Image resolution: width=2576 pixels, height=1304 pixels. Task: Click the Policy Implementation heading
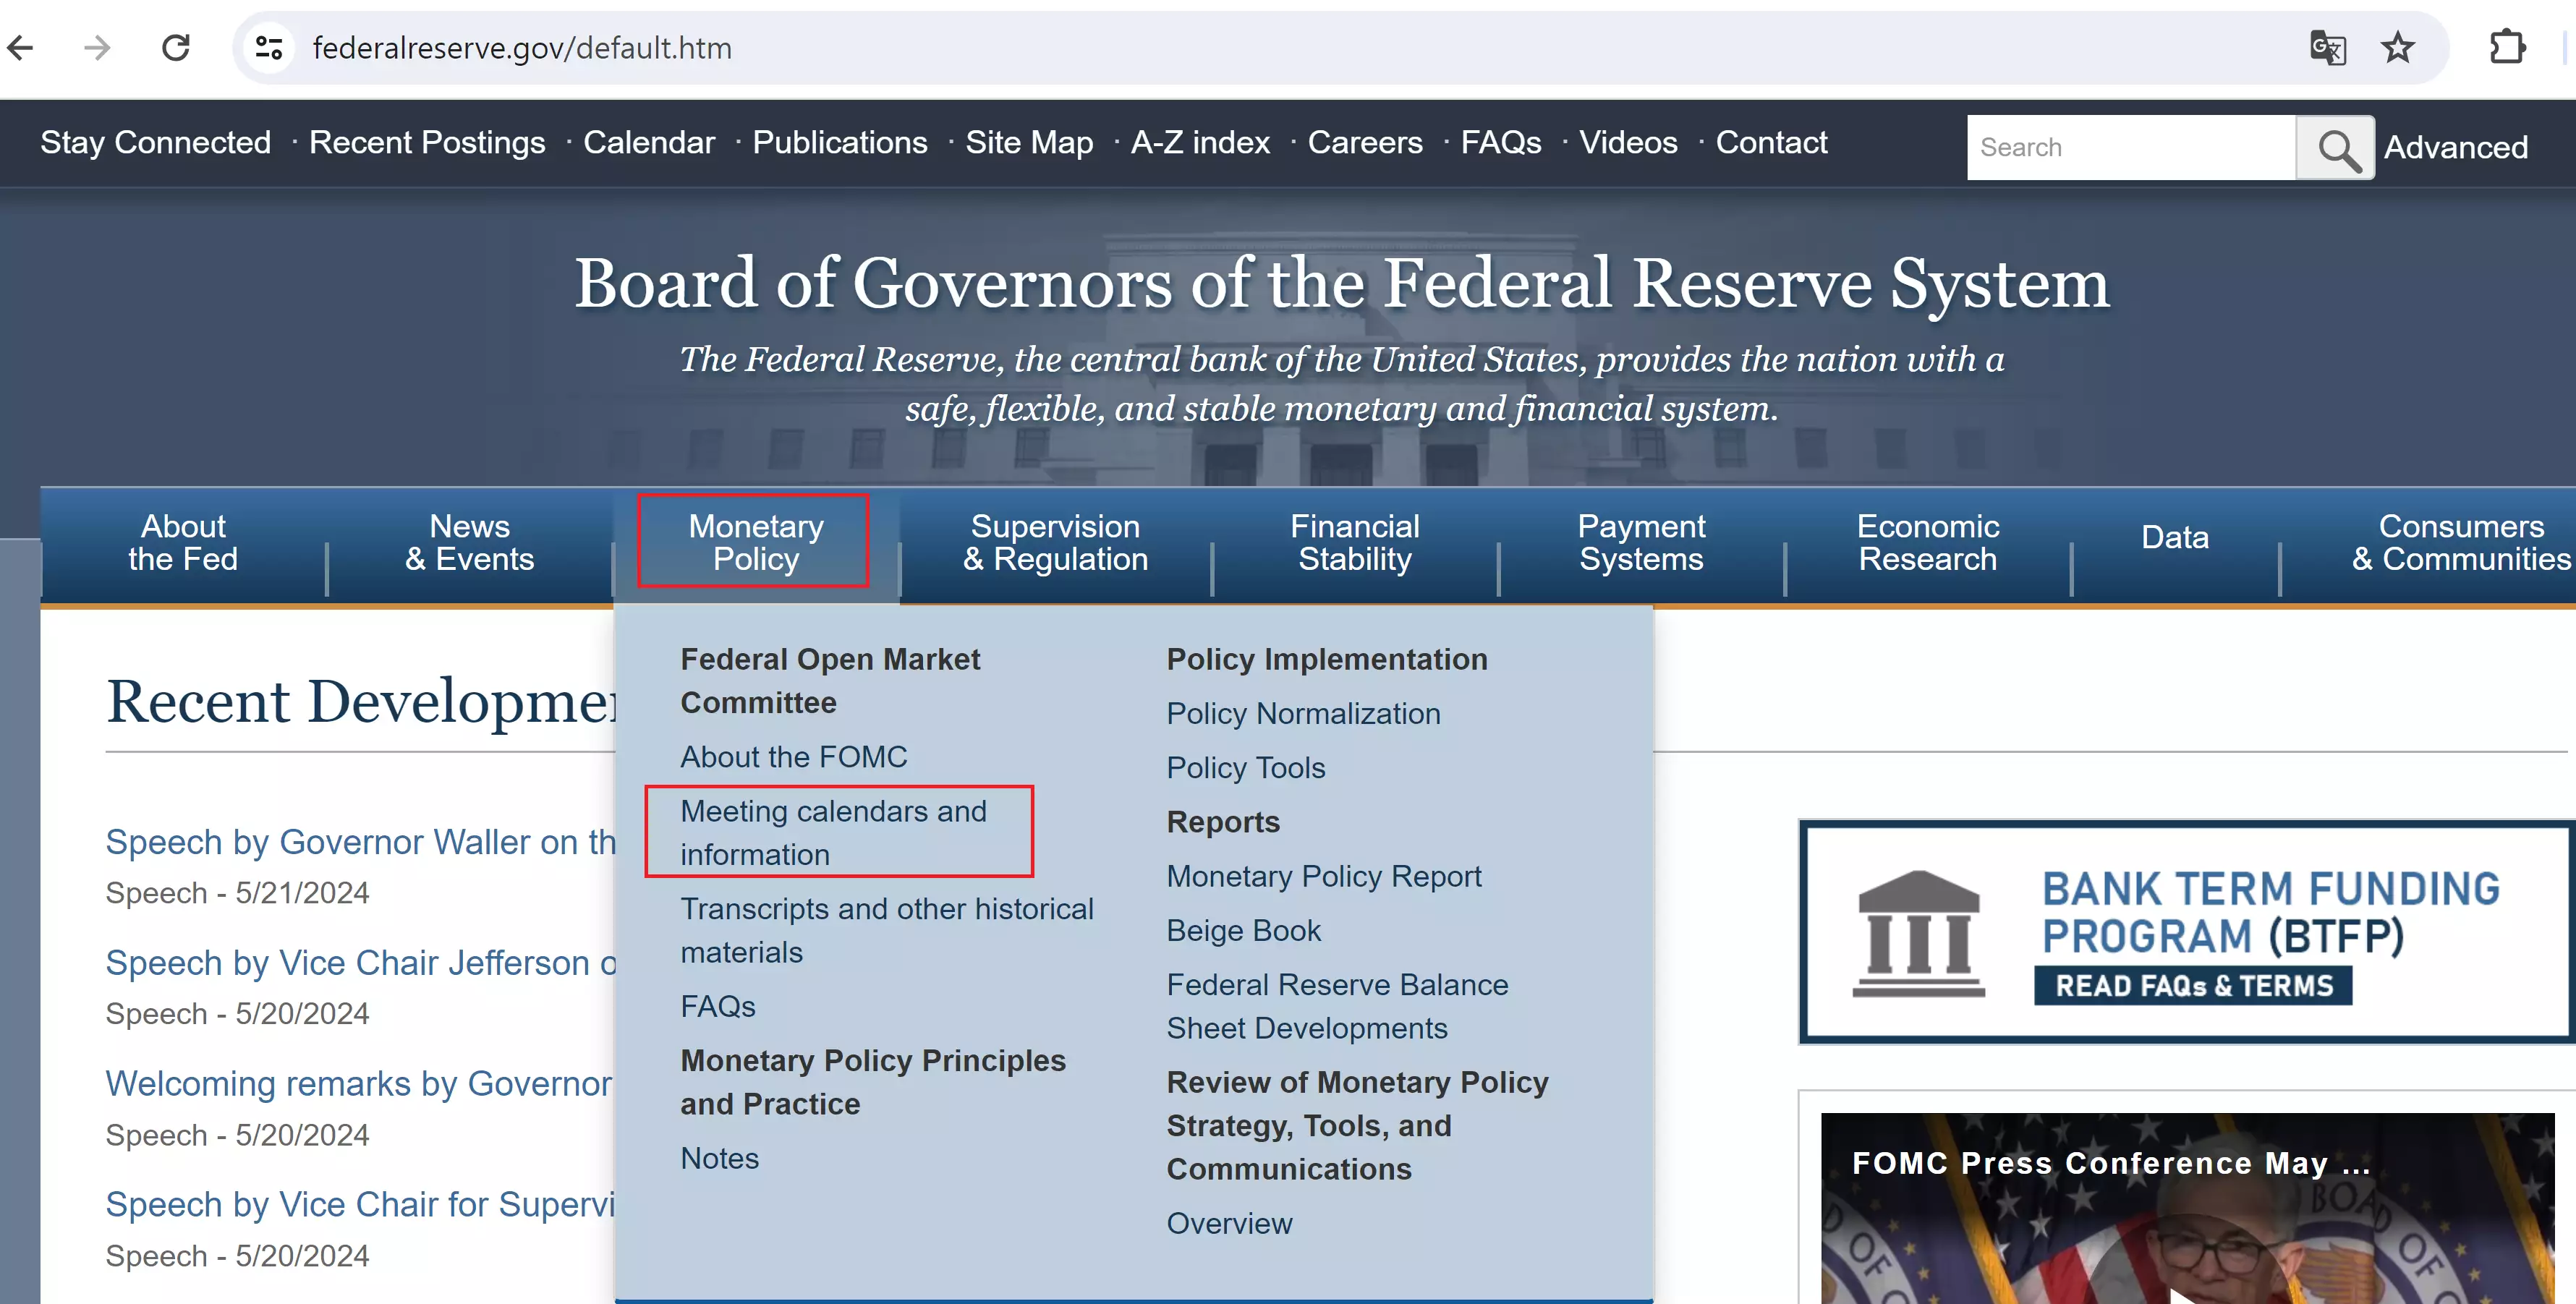1327,659
